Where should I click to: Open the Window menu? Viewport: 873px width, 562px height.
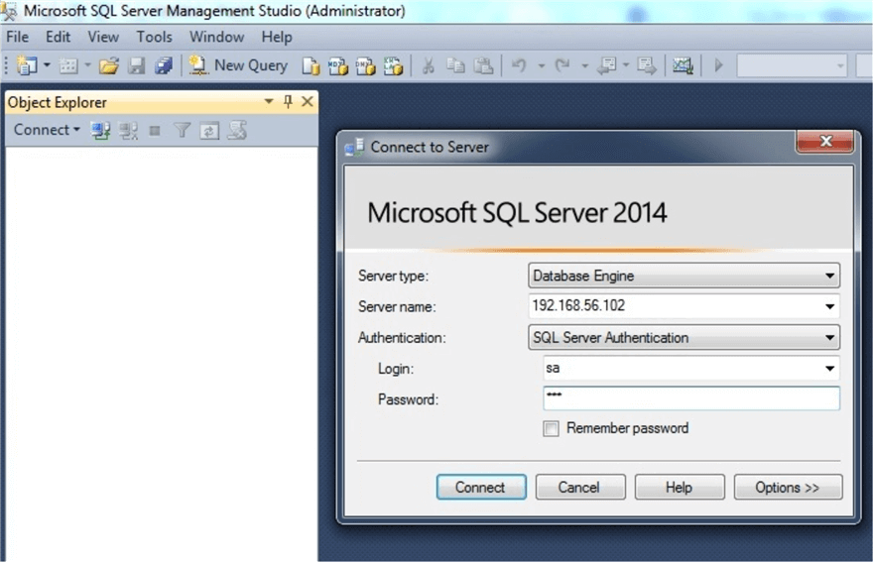tap(216, 37)
